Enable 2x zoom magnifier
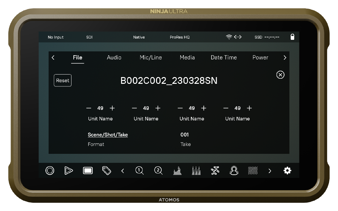 pyautogui.click(x=158, y=171)
